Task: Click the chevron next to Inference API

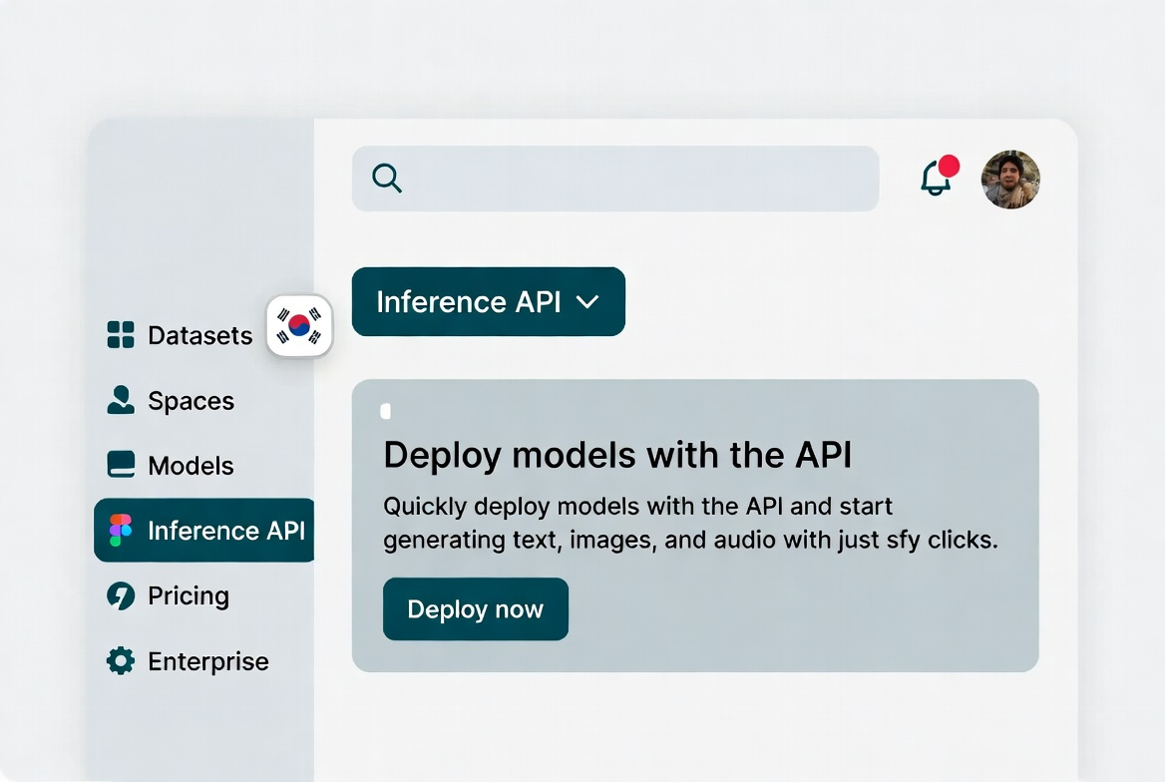Action: point(586,301)
